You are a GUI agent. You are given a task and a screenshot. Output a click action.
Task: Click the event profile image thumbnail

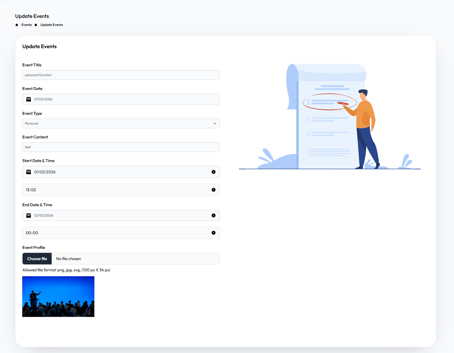click(x=58, y=296)
